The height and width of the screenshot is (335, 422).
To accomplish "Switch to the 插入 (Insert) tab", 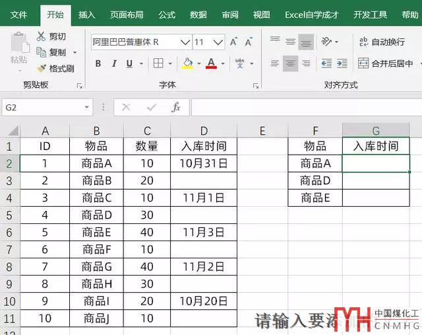I will (x=87, y=15).
